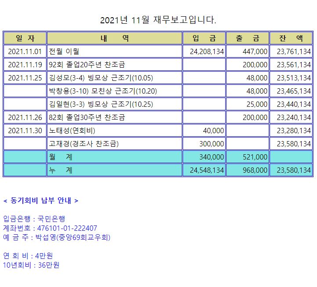
Task: Click the 동기회비 납부 안내 heading
Action: click(x=41, y=200)
